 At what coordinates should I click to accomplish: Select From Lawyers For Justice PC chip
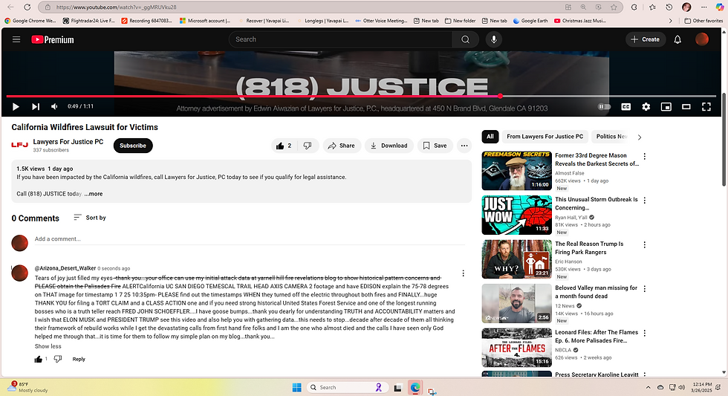click(x=545, y=137)
